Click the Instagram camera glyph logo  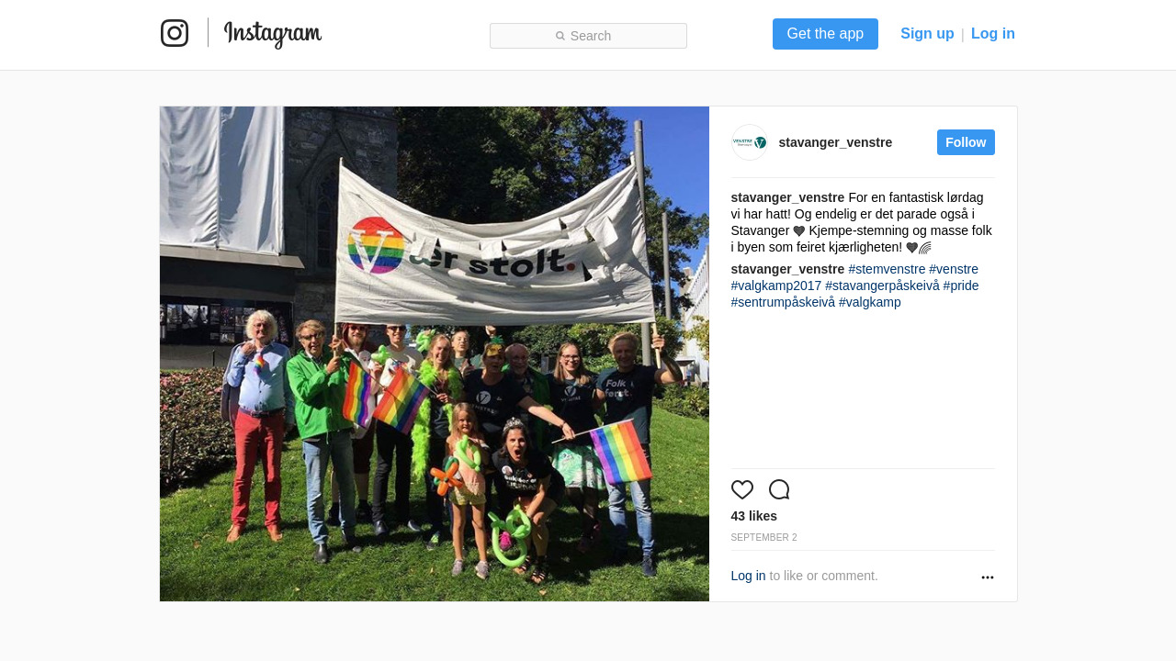pyautogui.click(x=175, y=33)
